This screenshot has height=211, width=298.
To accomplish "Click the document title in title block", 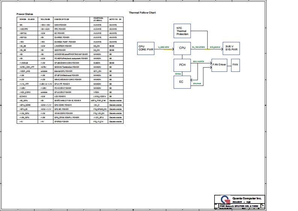I will tap(239, 206).
